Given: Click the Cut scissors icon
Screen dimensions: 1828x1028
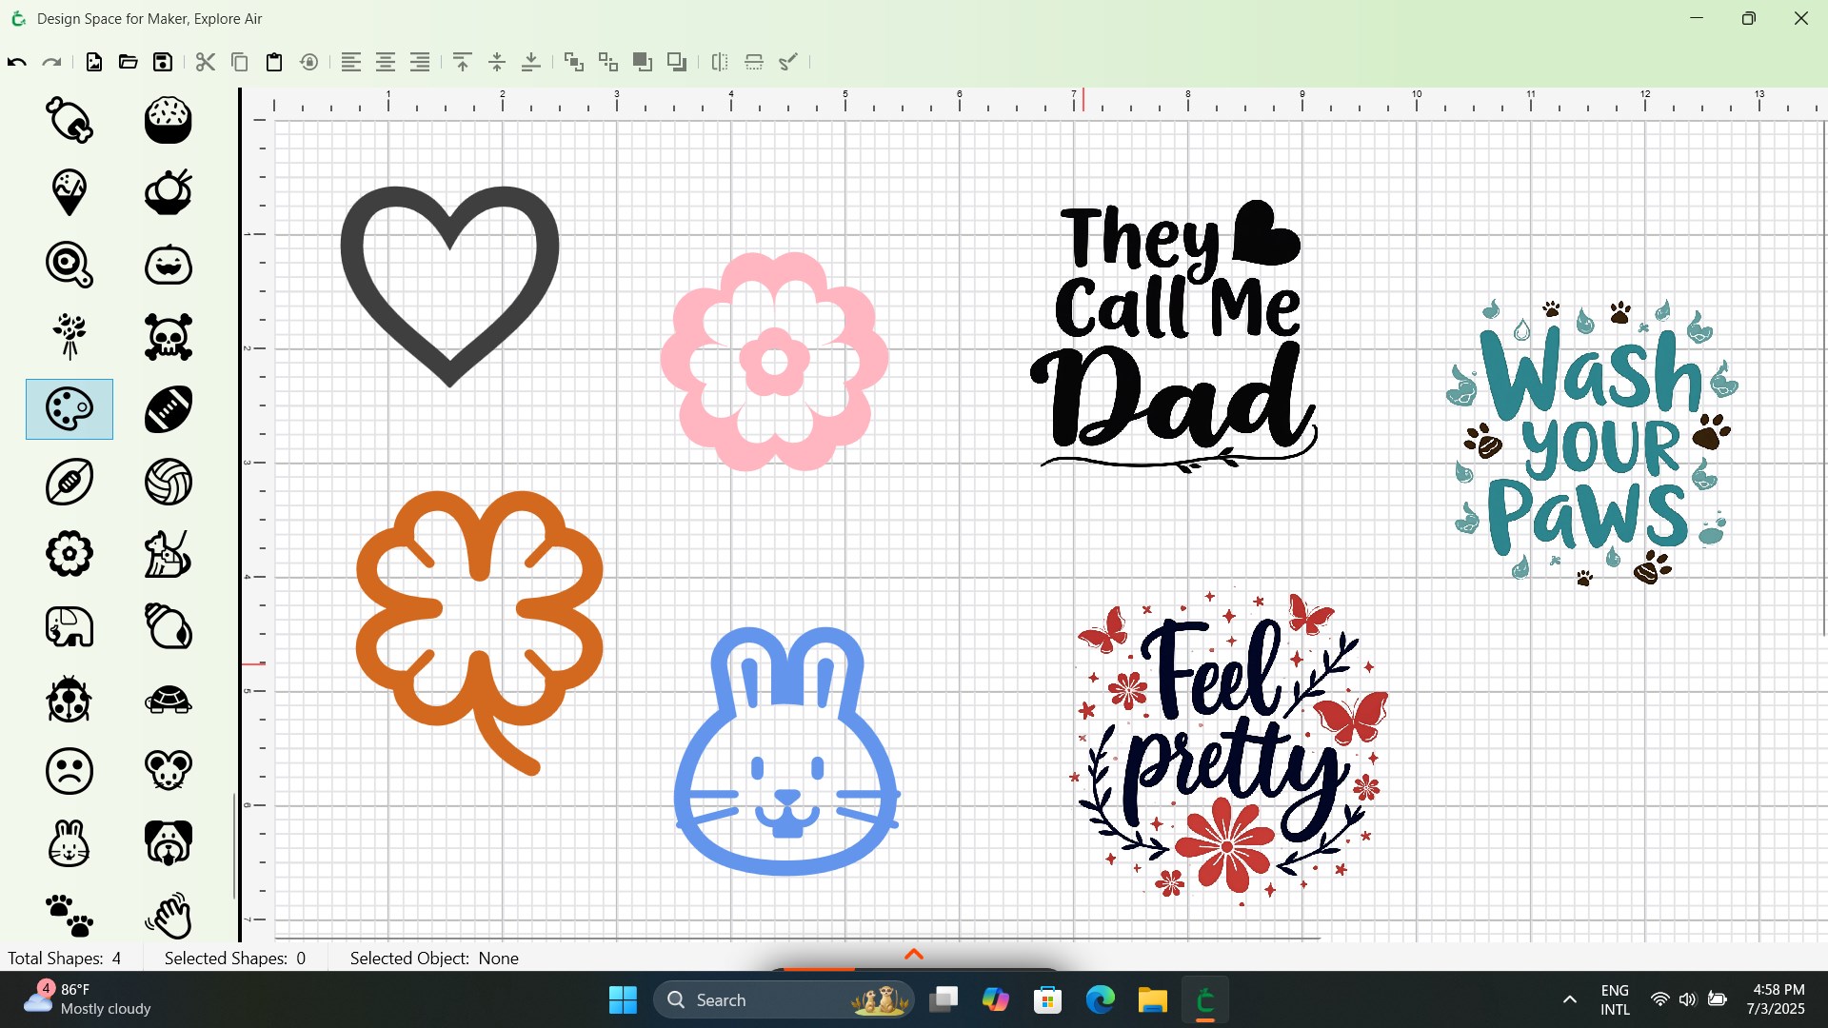Looking at the screenshot, I should [205, 63].
